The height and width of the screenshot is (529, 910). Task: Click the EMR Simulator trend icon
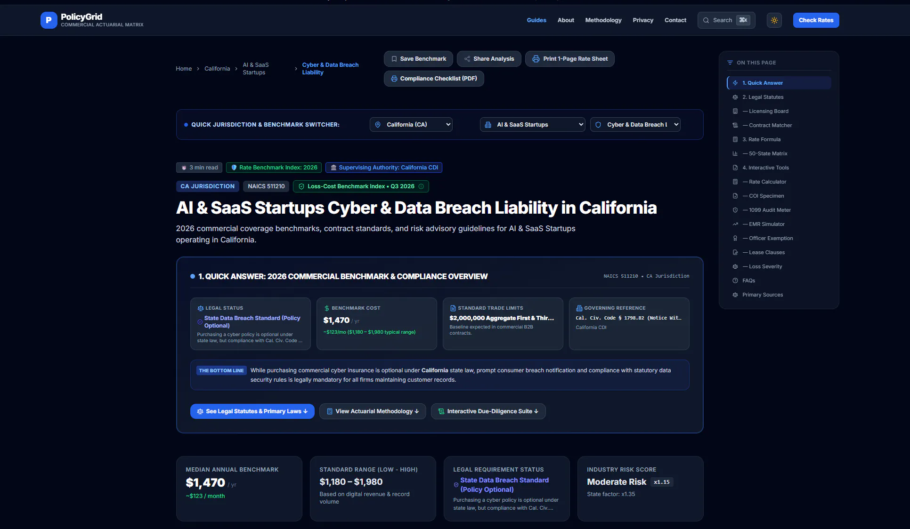(735, 224)
